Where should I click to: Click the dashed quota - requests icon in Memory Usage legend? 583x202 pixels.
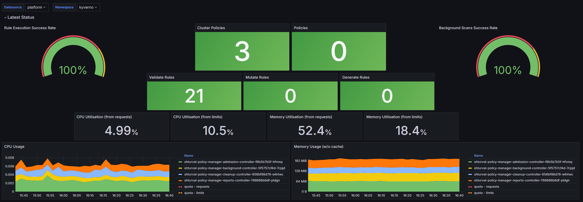pos(470,187)
